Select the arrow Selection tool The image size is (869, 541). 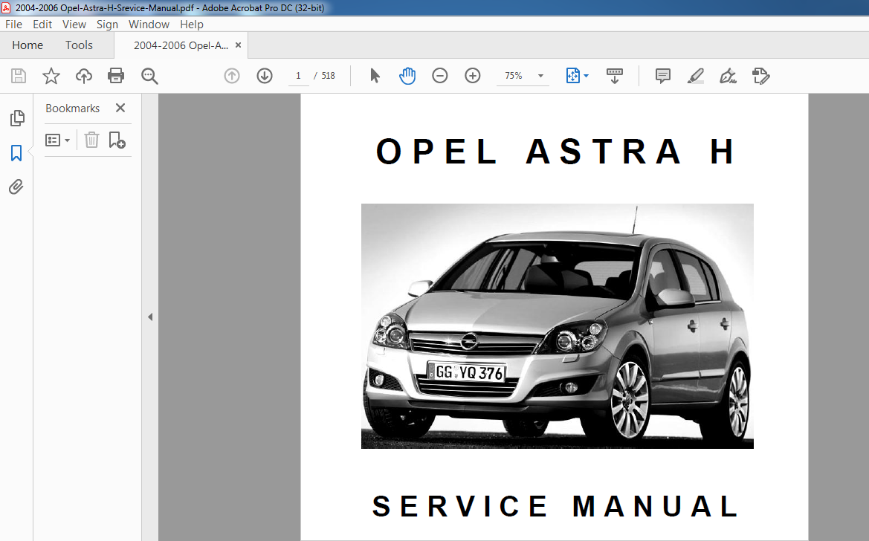(x=375, y=76)
